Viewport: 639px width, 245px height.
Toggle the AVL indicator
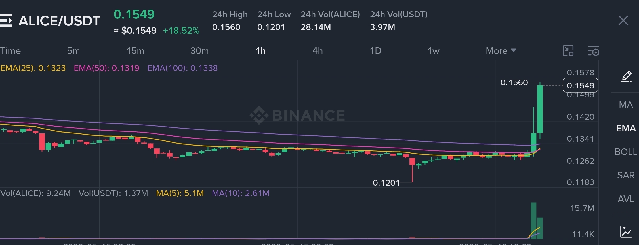point(626,199)
